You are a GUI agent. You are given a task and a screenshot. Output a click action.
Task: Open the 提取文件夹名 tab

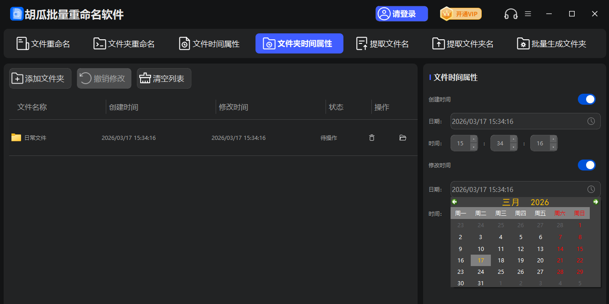click(x=462, y=43)
